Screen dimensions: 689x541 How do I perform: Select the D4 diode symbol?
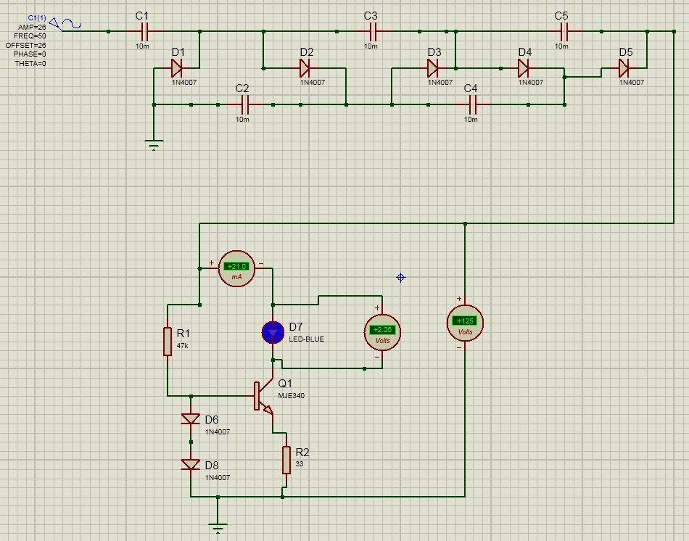(524, 68)
